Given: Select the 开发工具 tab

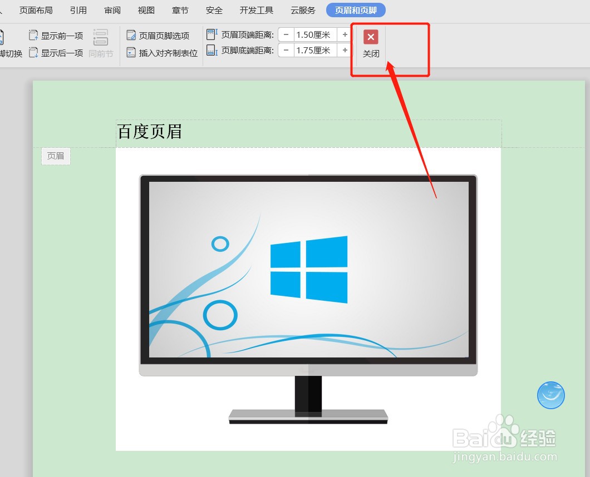Looking at the screenshot, I should (x=256, y=10).
